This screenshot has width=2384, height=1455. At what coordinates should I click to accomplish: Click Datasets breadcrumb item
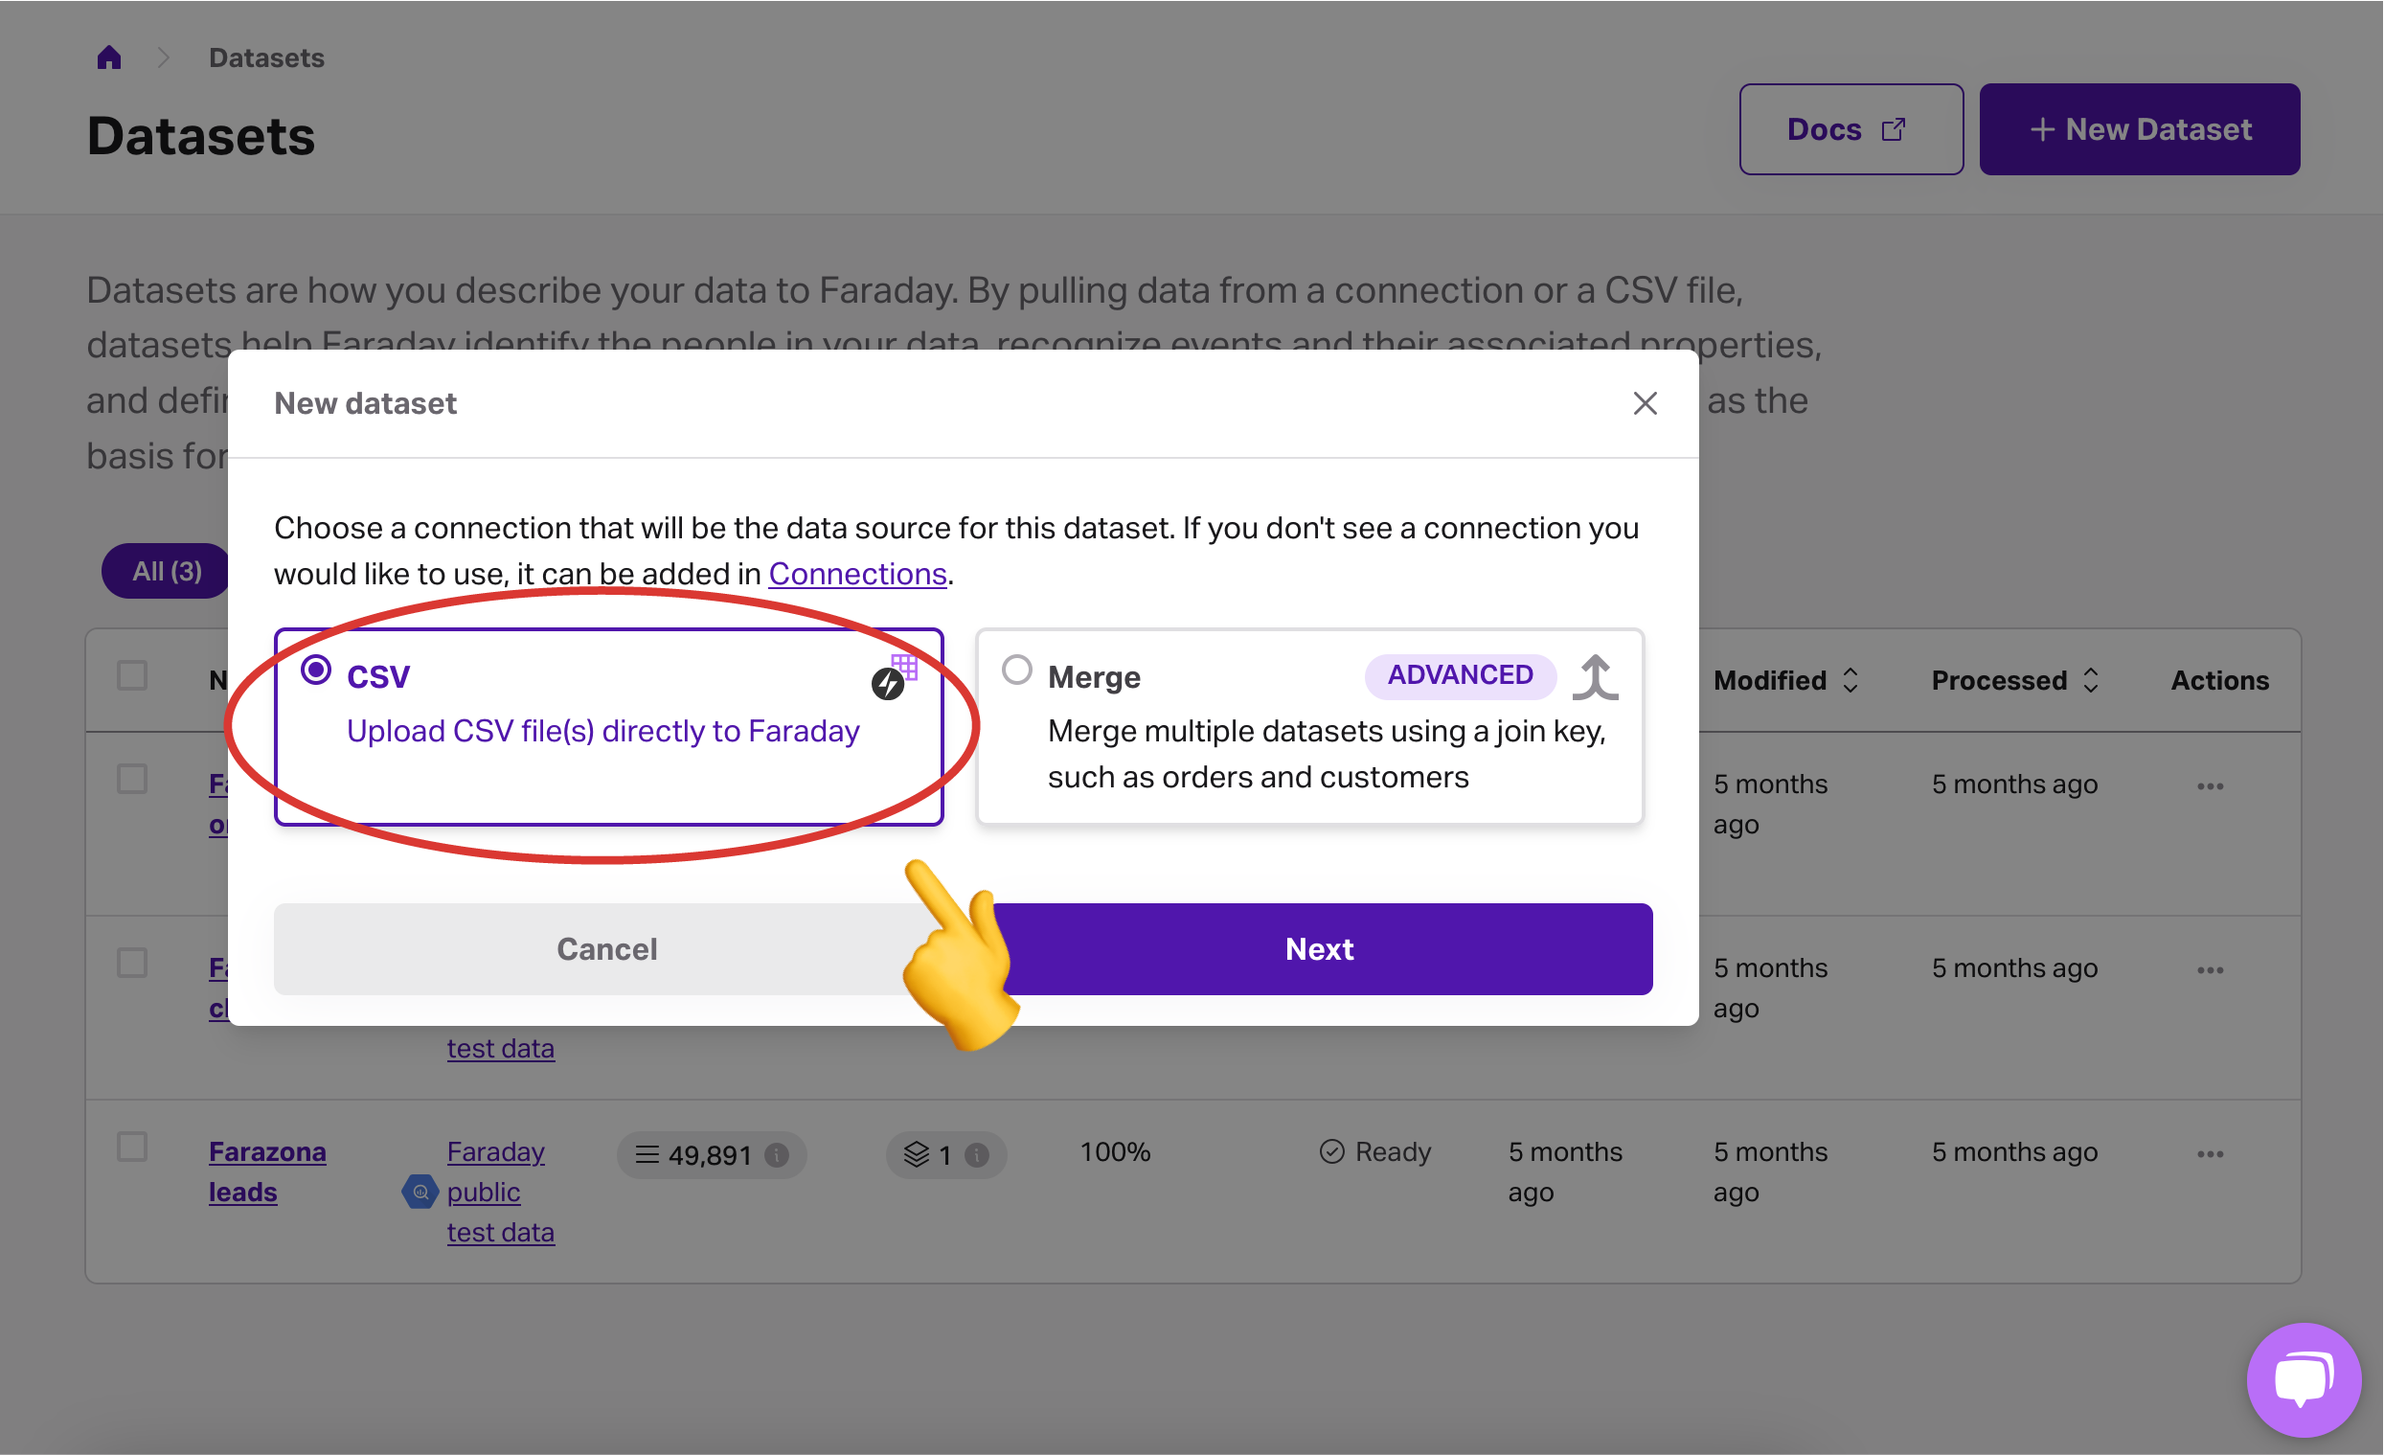pyautogui.click(x=266, y=58)
